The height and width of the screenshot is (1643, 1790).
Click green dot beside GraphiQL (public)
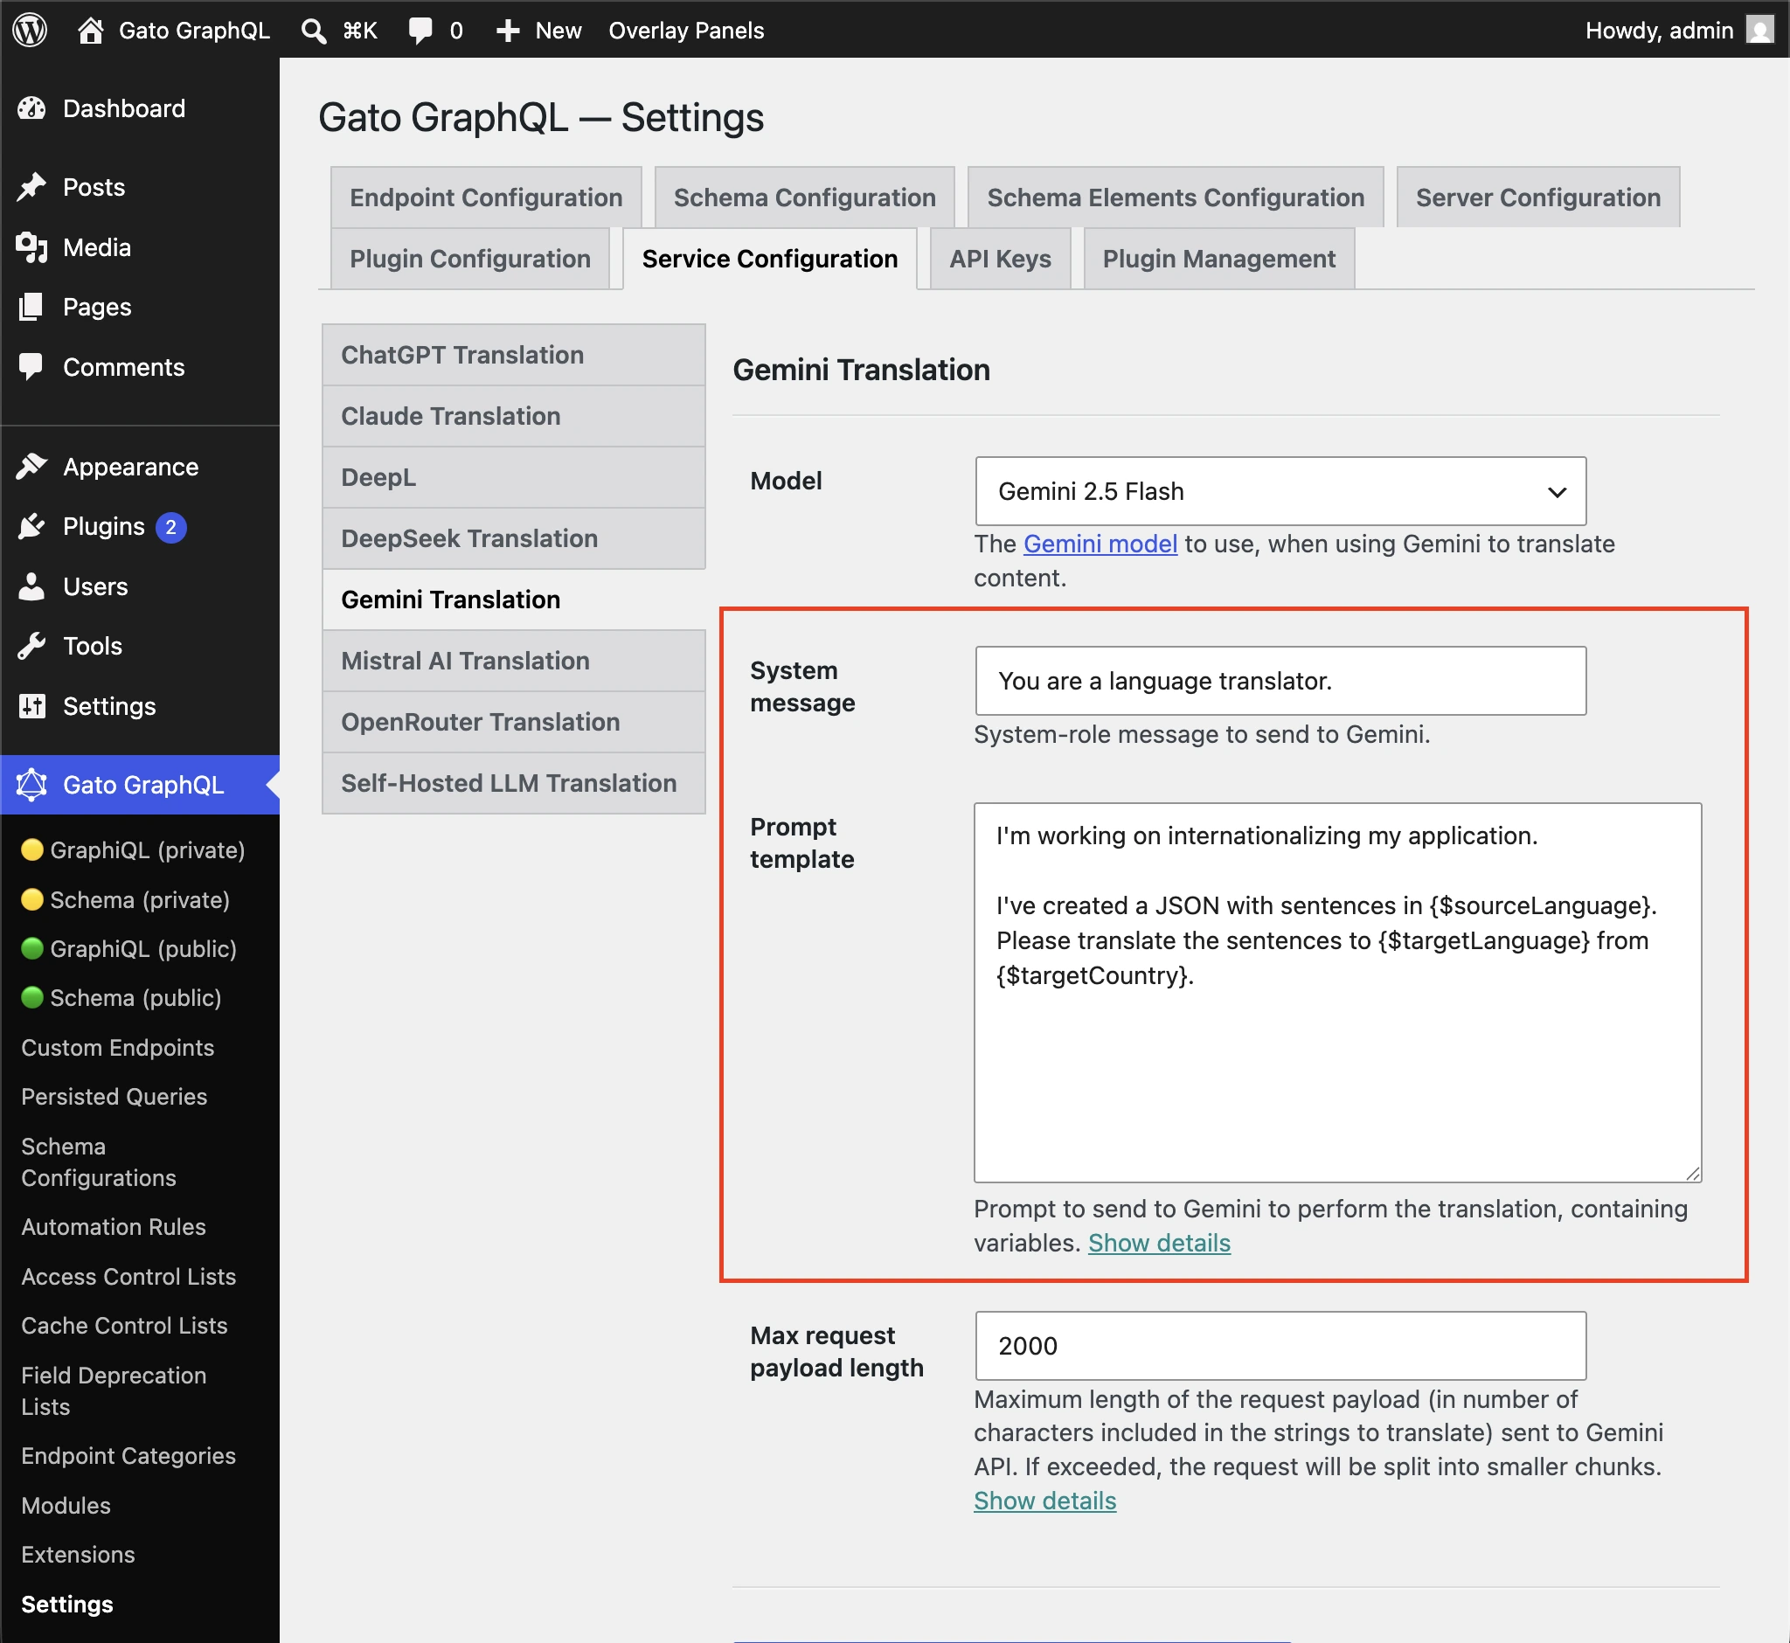coord(32,948)
